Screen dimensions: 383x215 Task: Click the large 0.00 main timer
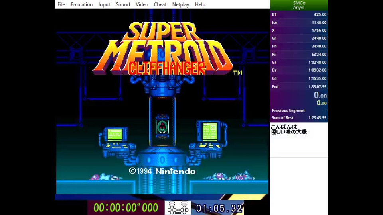tap(320, 95)
